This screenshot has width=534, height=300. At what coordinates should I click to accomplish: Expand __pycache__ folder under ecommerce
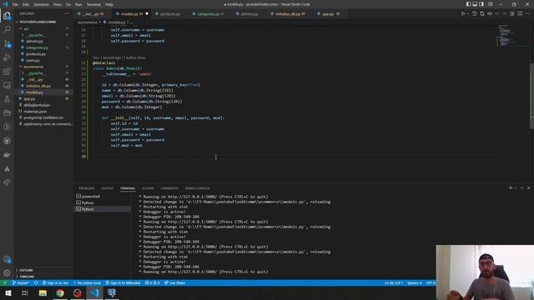click(35, 73)
